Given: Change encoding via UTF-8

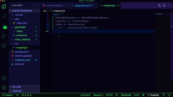Looking at the screenshot, I should (109, 95).
